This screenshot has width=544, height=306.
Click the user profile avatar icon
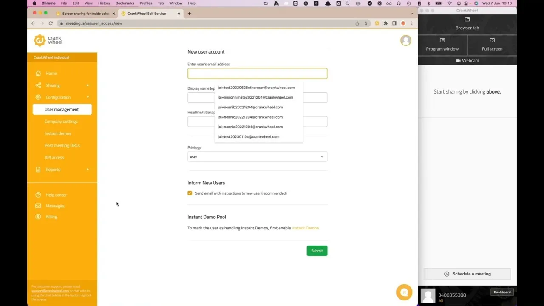click(405, 40)
